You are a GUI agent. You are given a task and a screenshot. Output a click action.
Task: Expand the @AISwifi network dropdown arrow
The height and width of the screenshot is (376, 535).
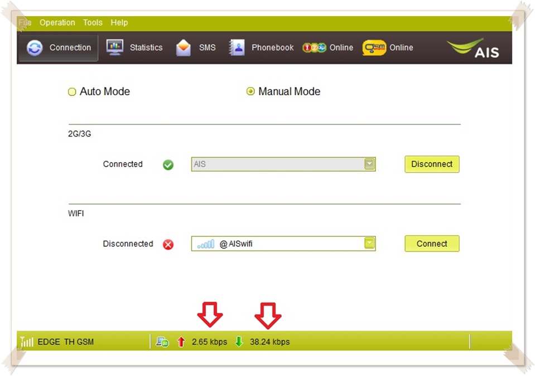369,243
